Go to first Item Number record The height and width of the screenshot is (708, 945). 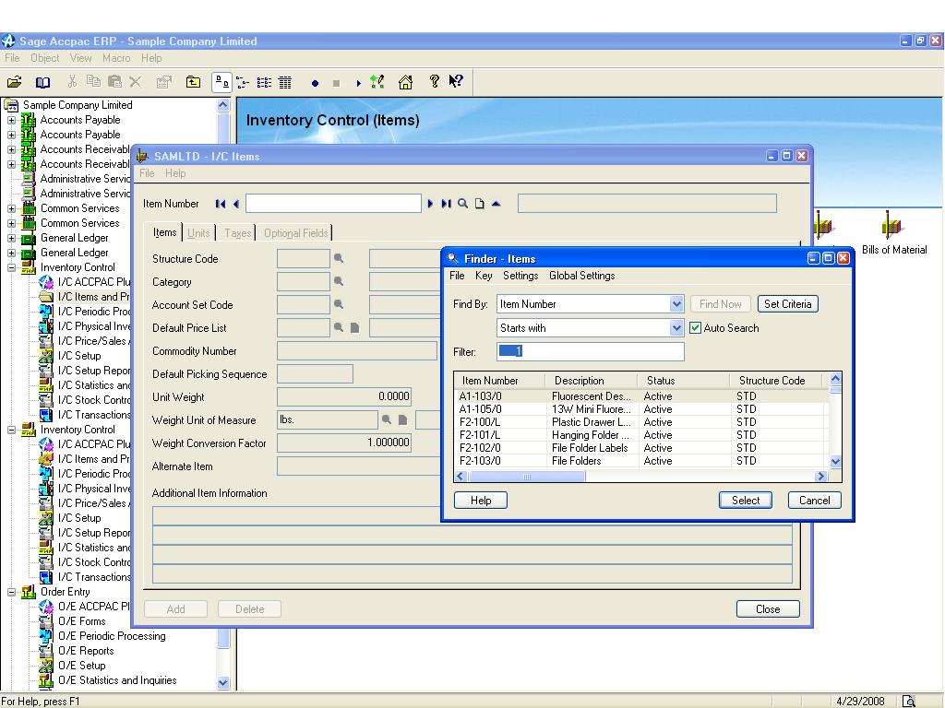pyautogui.click(x=221, y=204)
